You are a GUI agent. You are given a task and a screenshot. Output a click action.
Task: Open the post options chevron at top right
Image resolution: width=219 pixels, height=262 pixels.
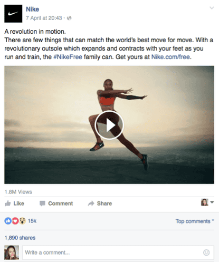pos(212,8)
